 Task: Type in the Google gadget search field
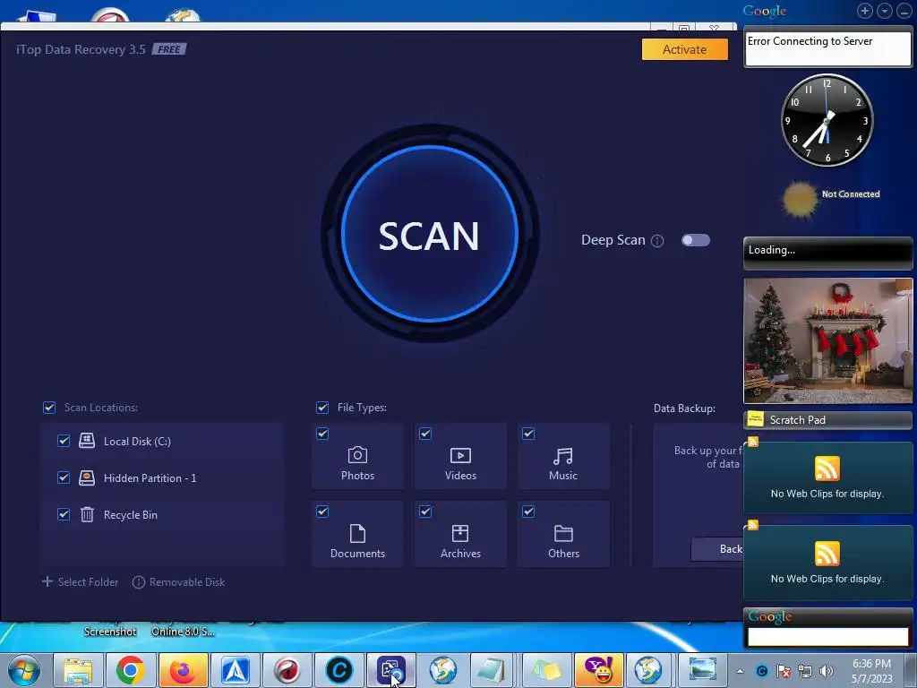coord(827,637)
